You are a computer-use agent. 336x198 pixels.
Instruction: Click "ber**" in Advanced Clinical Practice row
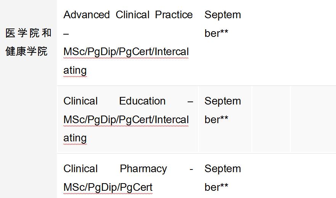point(216,33)
